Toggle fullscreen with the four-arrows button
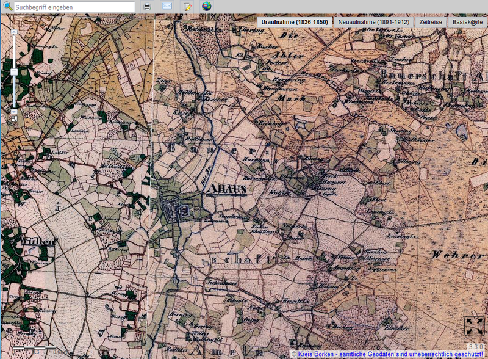 (474, 325)
